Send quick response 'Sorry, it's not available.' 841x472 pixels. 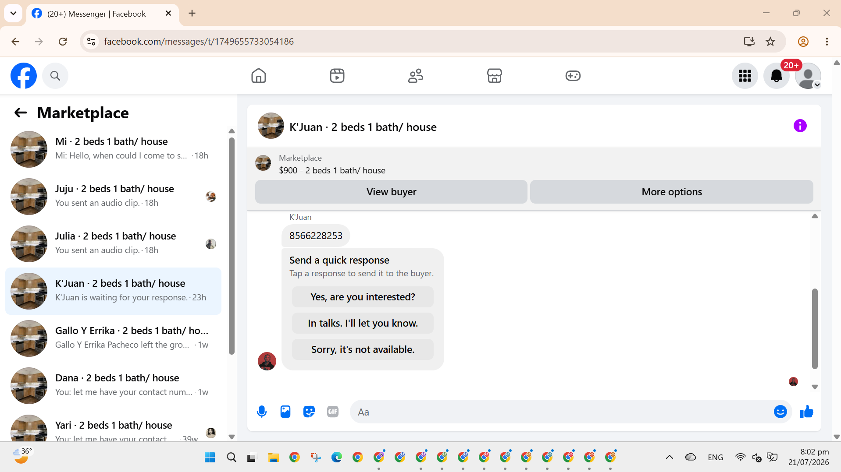[363, 349]
